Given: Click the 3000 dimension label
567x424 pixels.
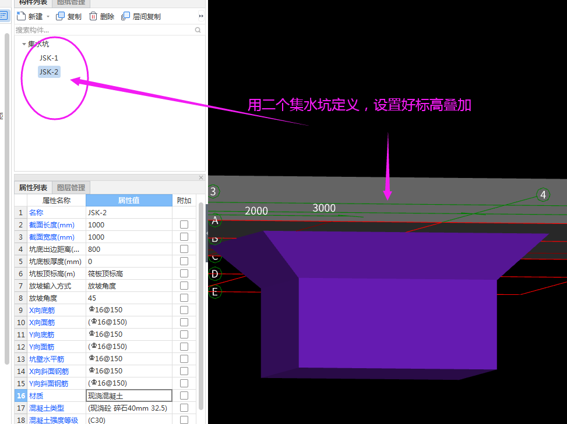Looking at the screenshot, I should pos(324,208).
